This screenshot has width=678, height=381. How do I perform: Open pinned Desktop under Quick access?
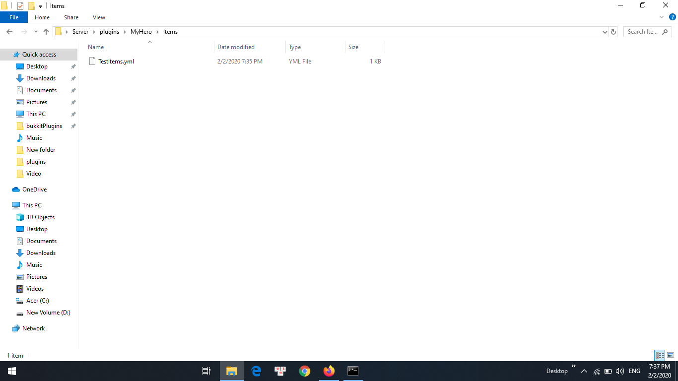[x=37, y=66]
